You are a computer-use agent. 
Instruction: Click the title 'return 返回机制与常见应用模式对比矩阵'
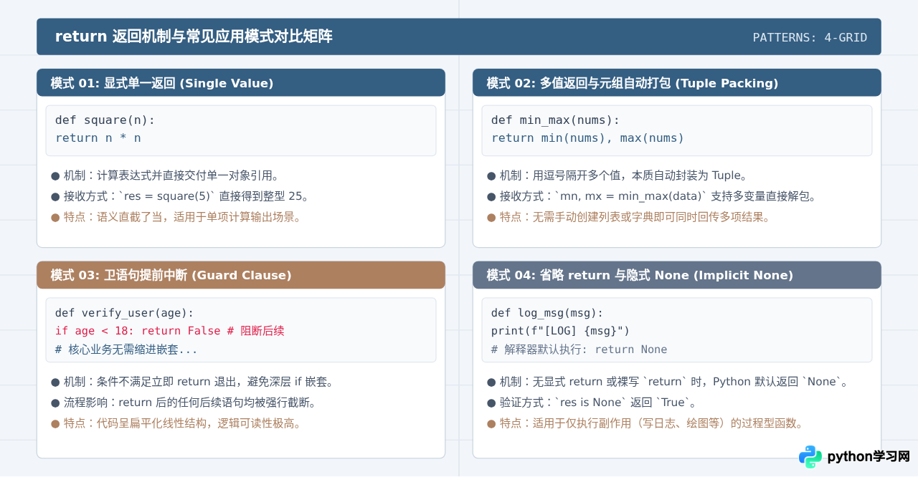coord(194,37)
